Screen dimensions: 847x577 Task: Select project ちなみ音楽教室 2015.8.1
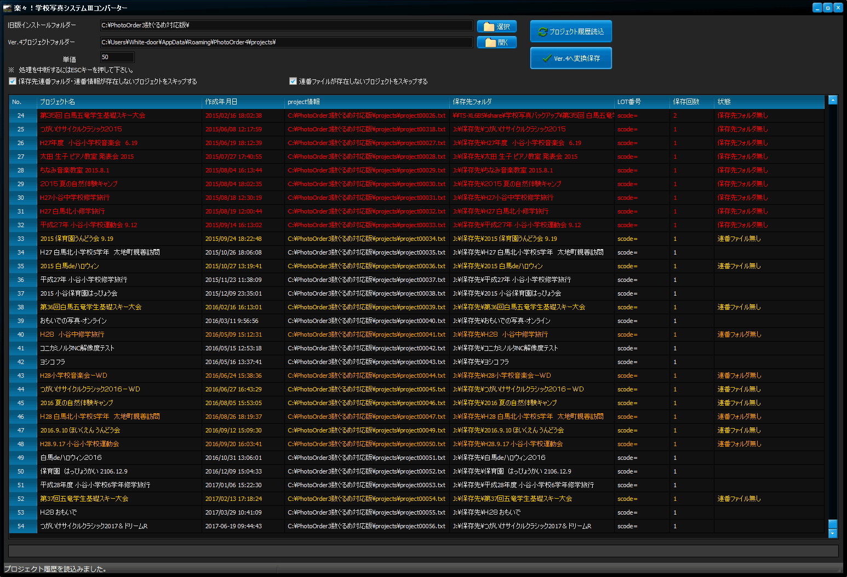click(74, 170)
